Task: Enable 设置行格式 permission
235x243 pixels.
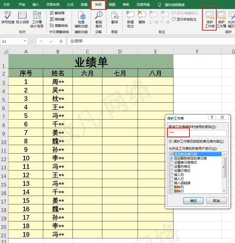Action: [x=171, y=171]
